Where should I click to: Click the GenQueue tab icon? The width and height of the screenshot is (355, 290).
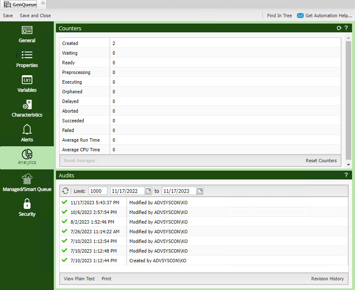click(x=7, y=5)
